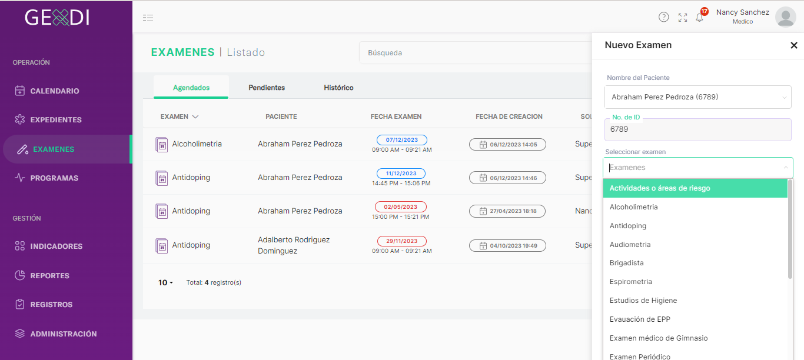The image size is (804, 360).
Task: Select Espirometria from the exam list
Action: [x=695, y=282]
